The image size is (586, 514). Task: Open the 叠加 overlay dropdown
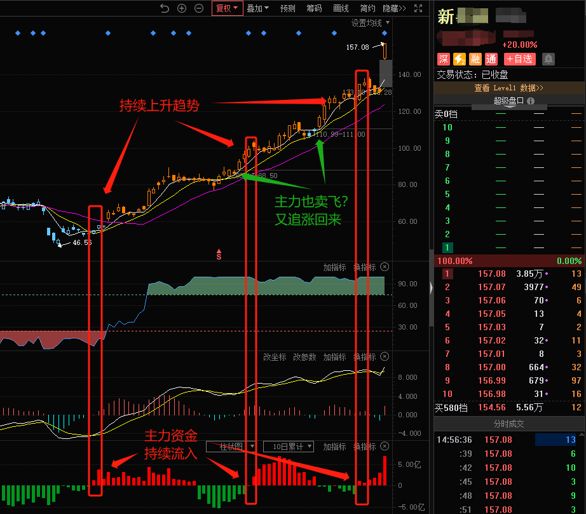click(257, 8)
